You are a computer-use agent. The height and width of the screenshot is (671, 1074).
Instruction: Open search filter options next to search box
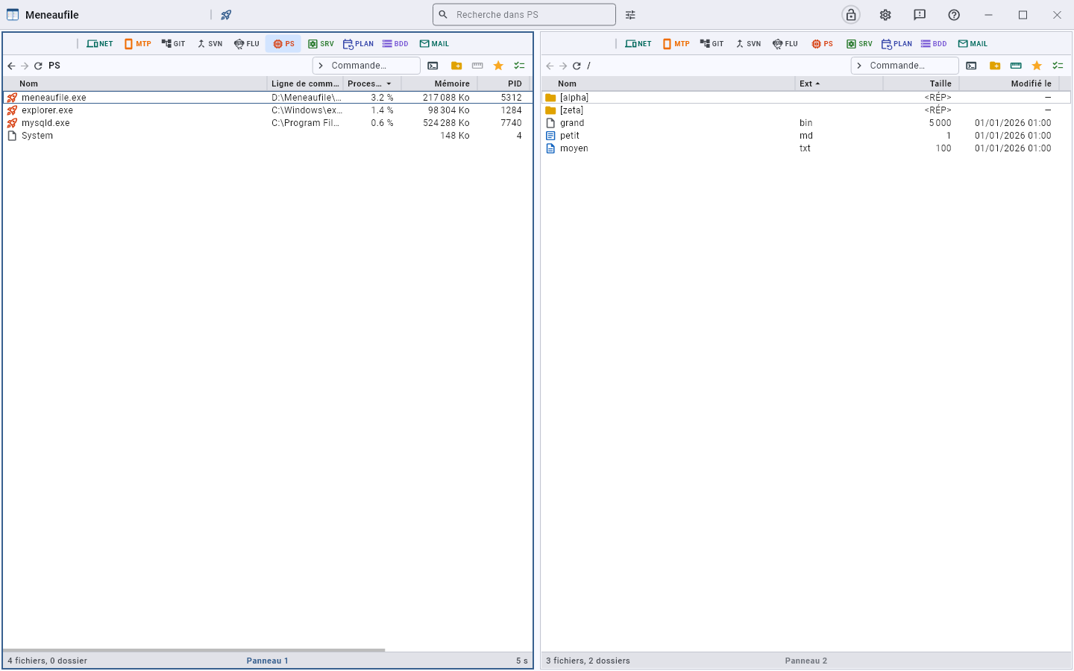(630, 15)
